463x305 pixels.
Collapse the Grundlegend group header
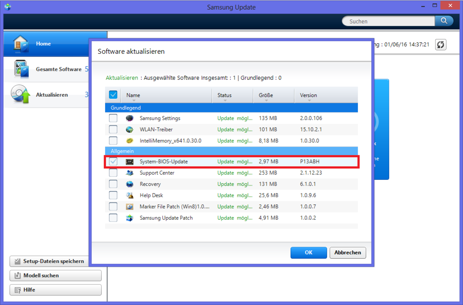tap(231, 108)
